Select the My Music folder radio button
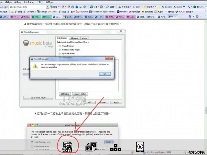Screen dimensions: 207x155 (x=60, y=54)
